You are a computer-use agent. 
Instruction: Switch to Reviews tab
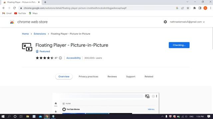pos(112,76)
